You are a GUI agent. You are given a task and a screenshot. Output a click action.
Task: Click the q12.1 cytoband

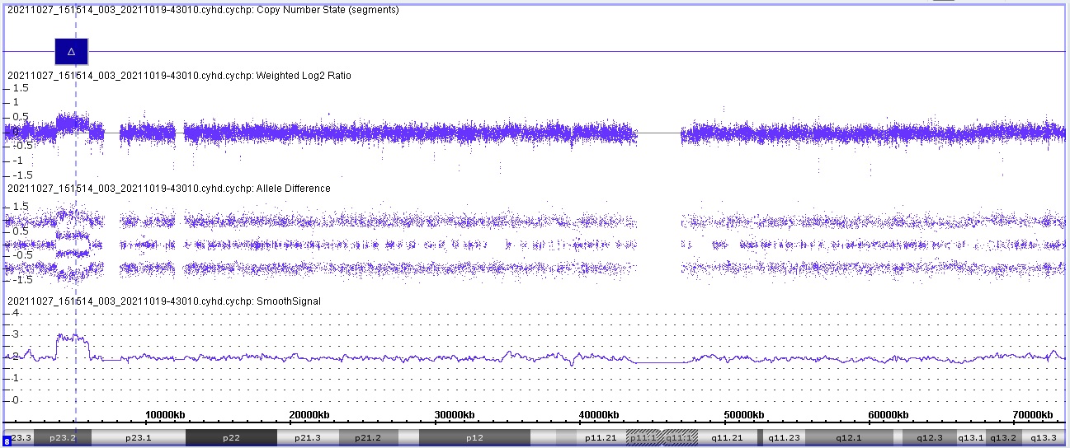[x=848, y=438]
